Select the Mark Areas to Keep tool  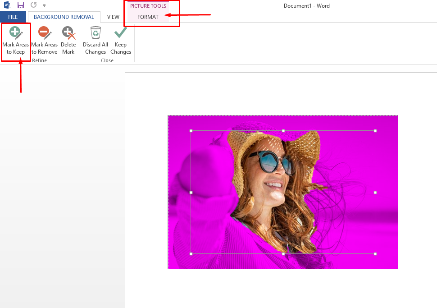(x=16, y=41)
